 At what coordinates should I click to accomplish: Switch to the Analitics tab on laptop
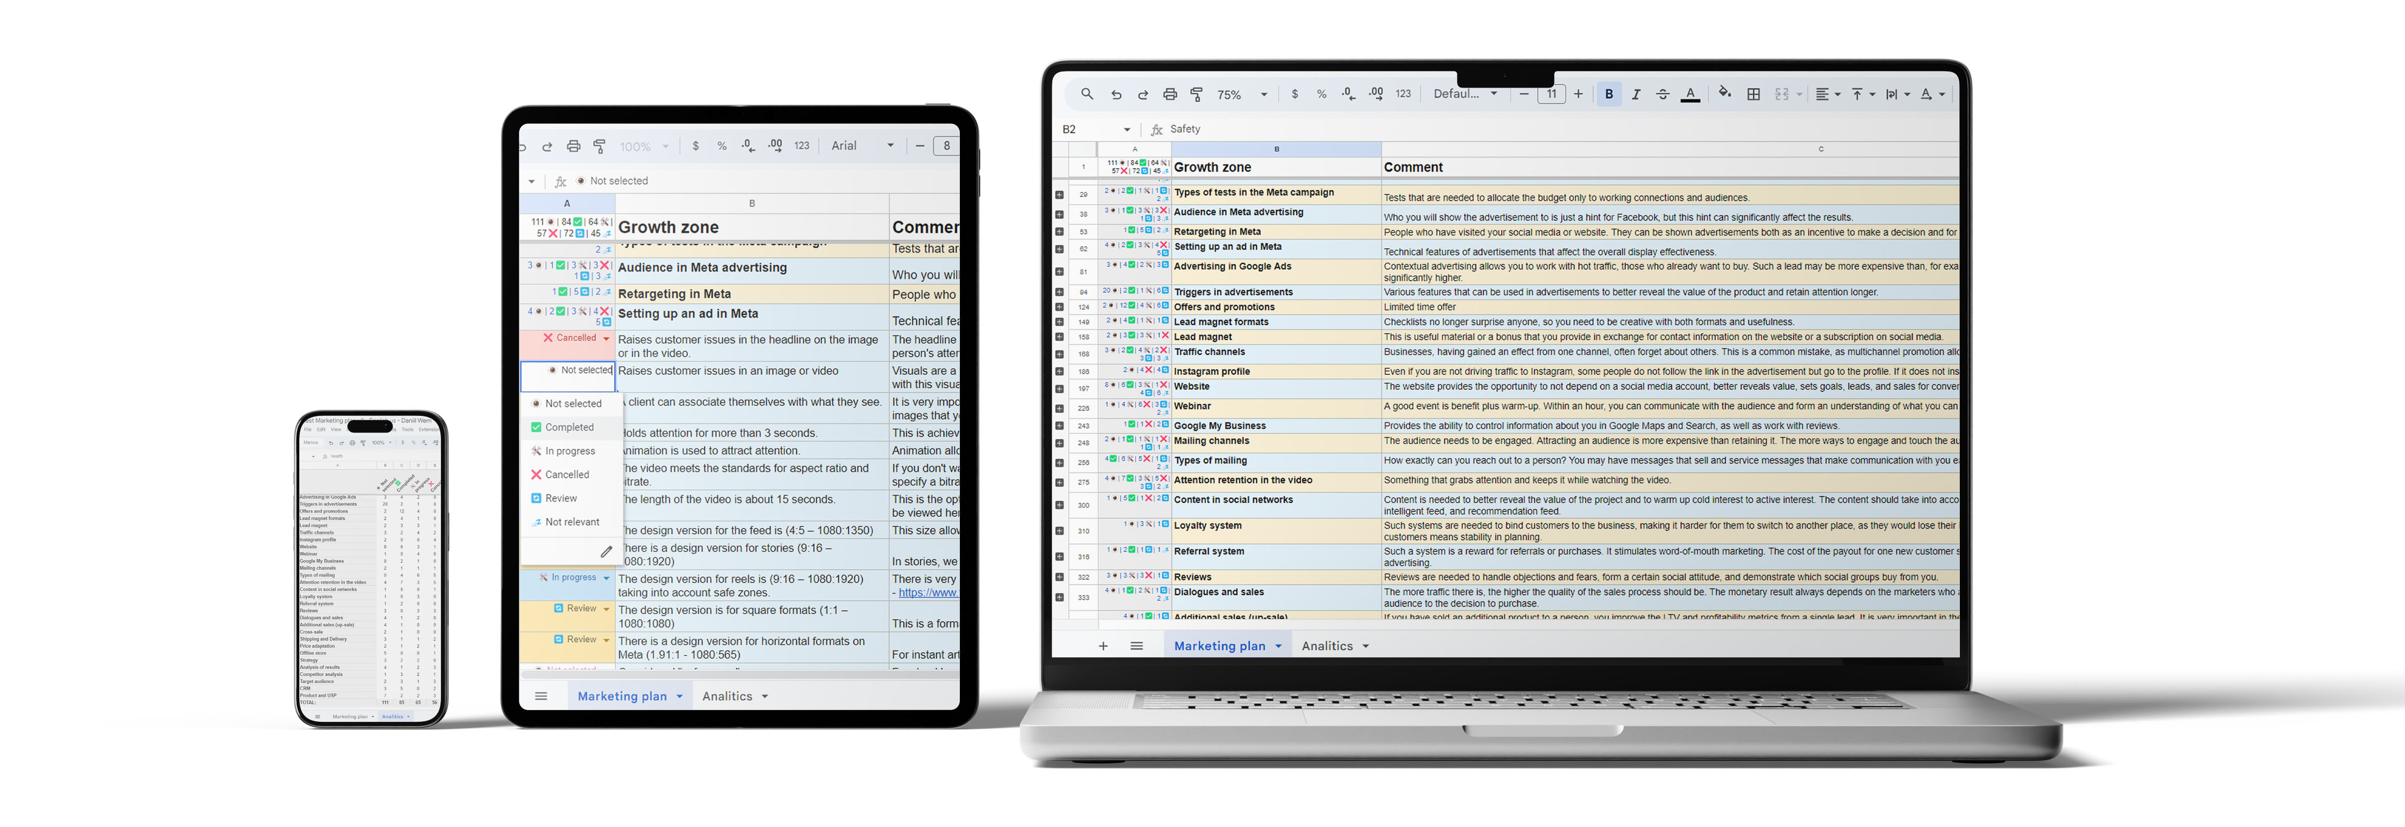point(1326,646)
